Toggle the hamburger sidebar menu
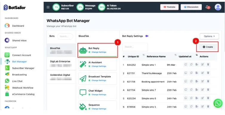225x115 pixels. pos(48,7)
